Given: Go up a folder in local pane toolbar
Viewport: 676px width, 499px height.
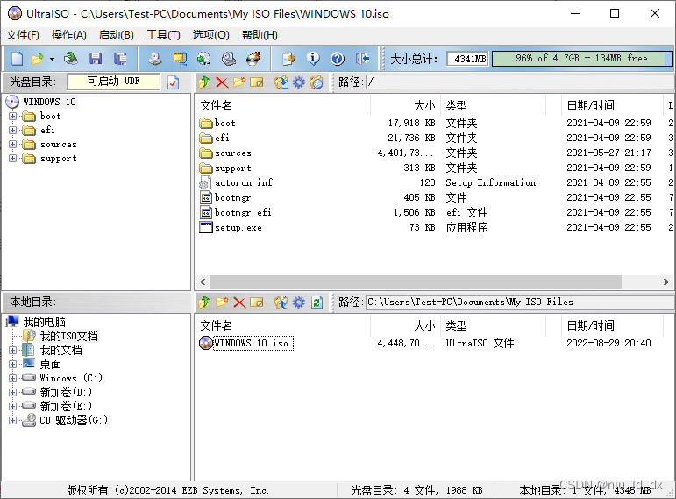Looking at the screenshot, I should click(204, 303).
